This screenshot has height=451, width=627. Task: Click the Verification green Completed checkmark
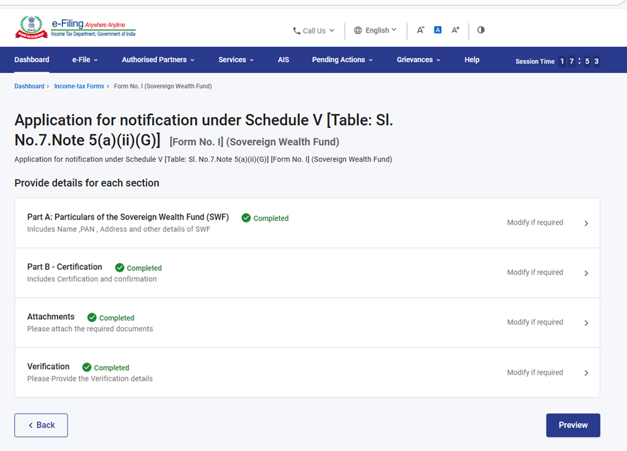[x=87, y=367]
